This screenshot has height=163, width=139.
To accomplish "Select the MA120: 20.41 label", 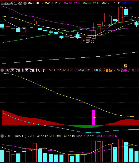I will click(x=111, y=3).
